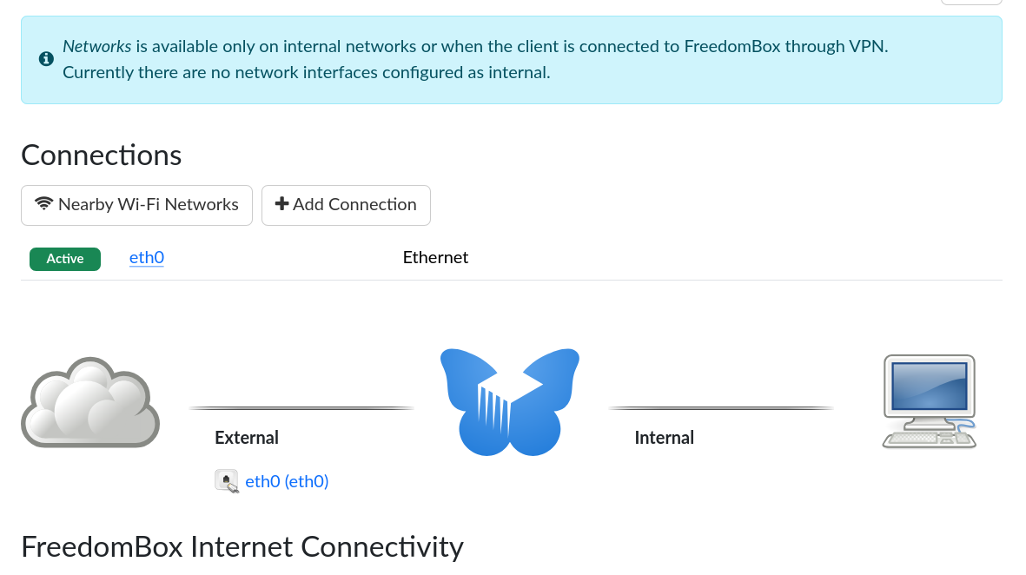The height and width of the screenshot is (575, 1026).
Task: Click the line between FreedomBox logo and computer
Action: coord(721,407)
